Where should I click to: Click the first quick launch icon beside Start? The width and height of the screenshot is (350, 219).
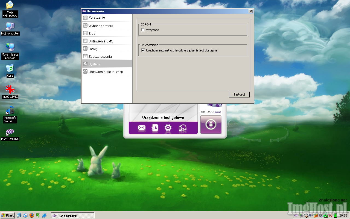coord(19,215)
